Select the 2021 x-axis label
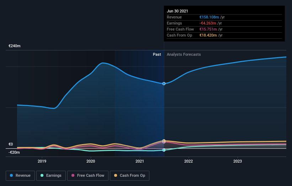Viewport: 292px width, 186px height. (x=140, y=161)
